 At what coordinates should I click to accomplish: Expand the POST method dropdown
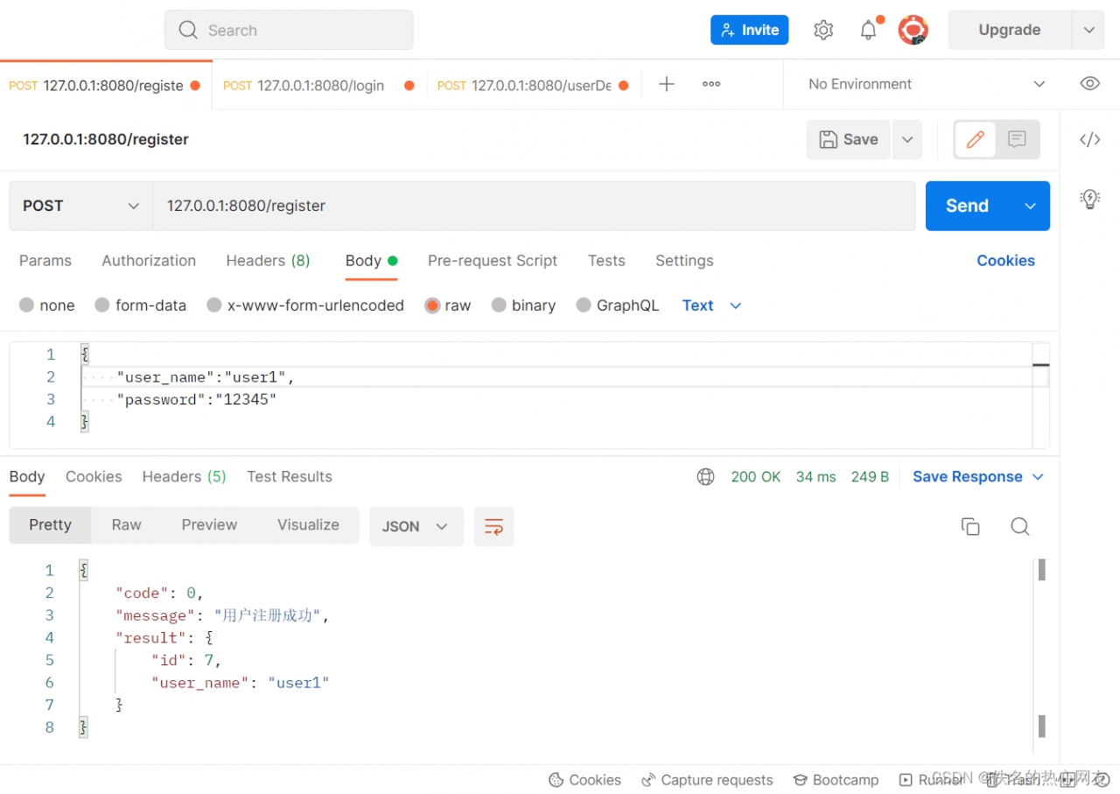pyautogui.click(x=80, y=206)
